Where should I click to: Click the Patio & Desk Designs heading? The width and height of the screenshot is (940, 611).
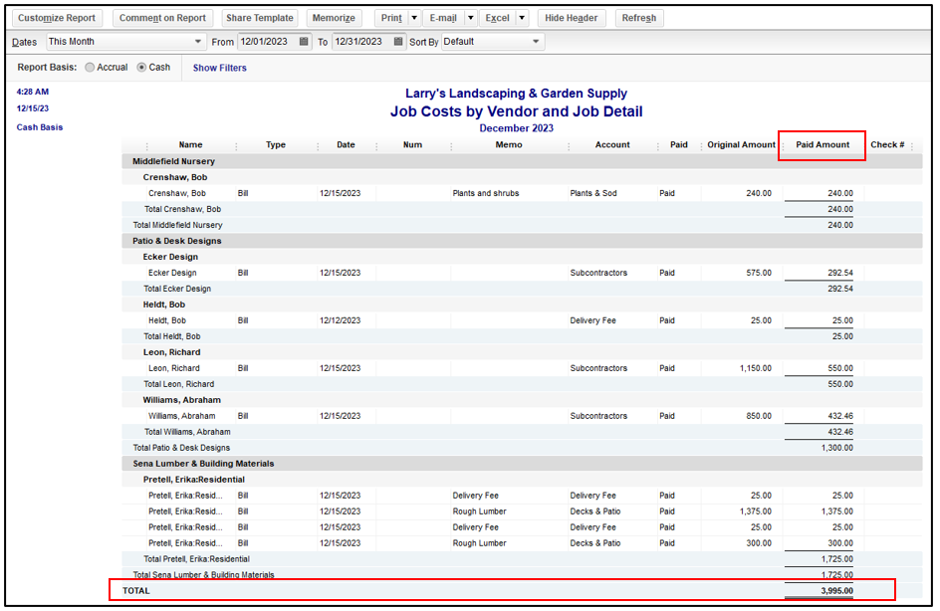click(177, 241)
